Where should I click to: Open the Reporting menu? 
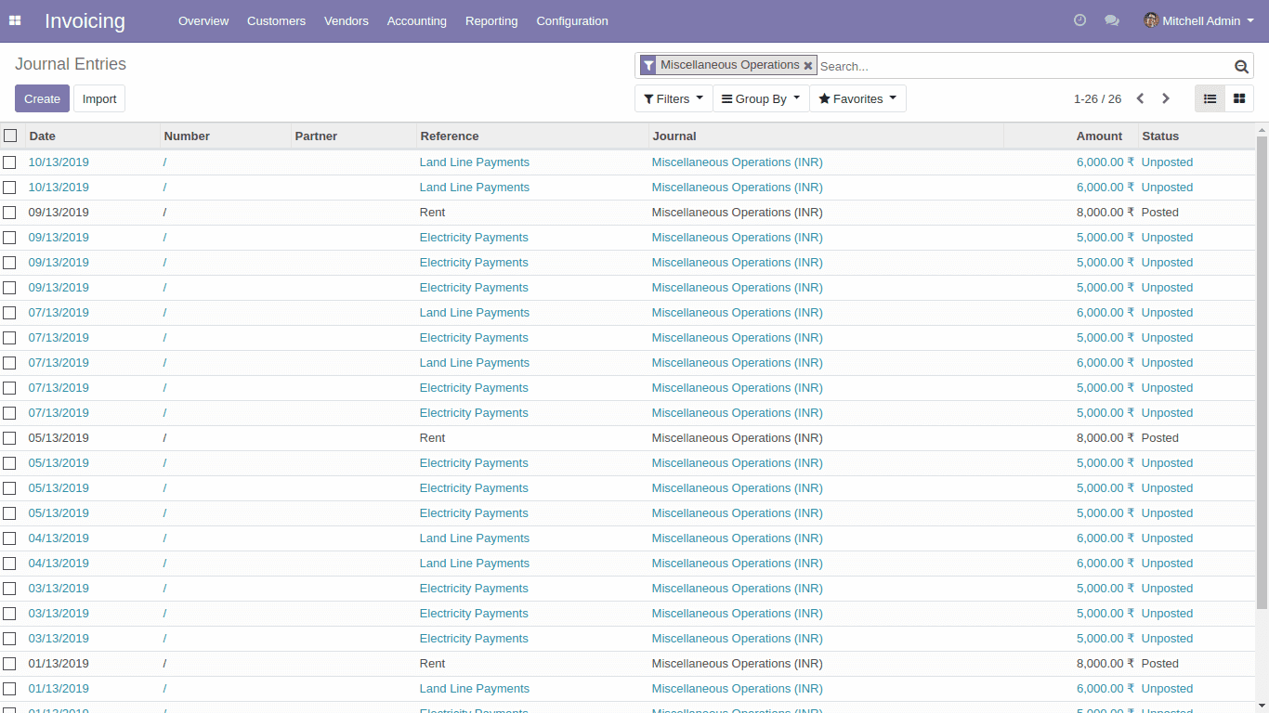point(491,20)
